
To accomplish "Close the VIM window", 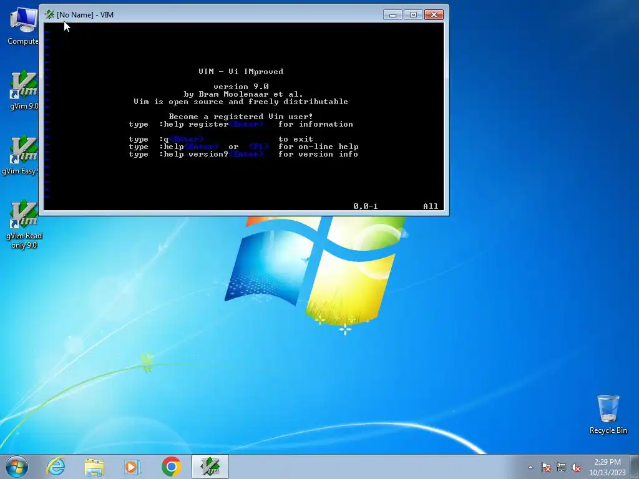I will [x=434, y=15].
